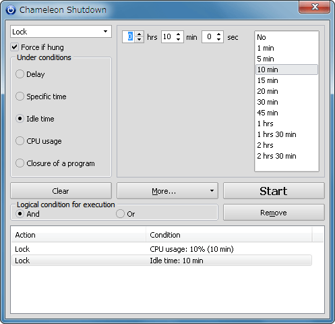Image resolution: width=335 pixels, height=324 pixels.
Task: Click into the seconds input field
Action: [x=208, y=36]
